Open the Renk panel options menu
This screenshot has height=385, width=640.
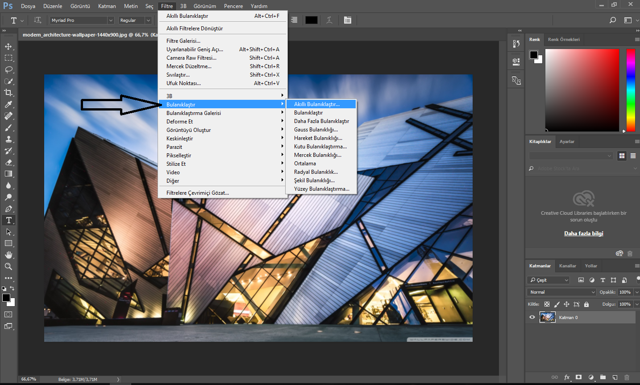point(637,39)
